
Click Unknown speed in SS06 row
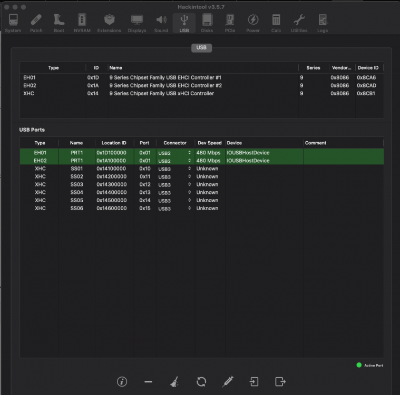207,208
